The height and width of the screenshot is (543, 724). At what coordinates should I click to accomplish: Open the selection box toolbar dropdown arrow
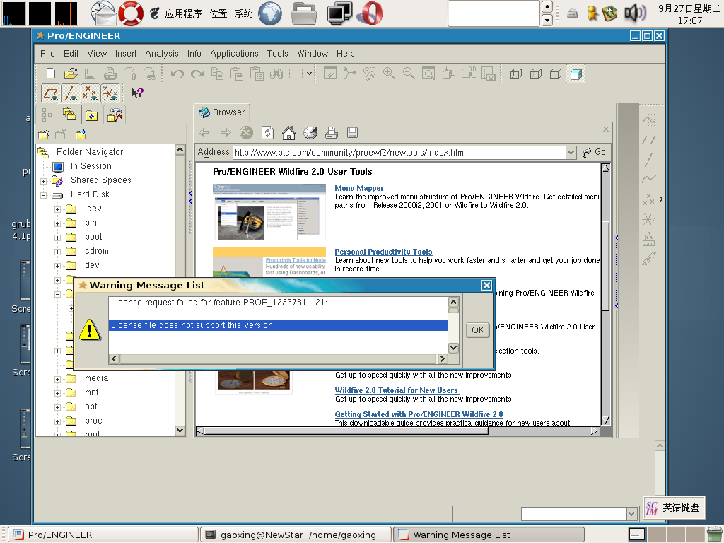[x=310, y=74]
